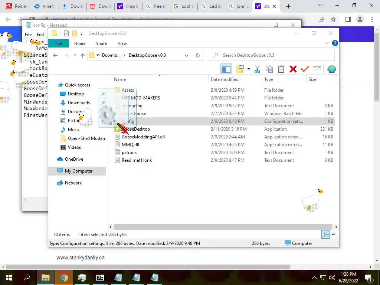
Task: Open Customize Quick Access Toolbar arrow
Action: (x=81, y=34)
